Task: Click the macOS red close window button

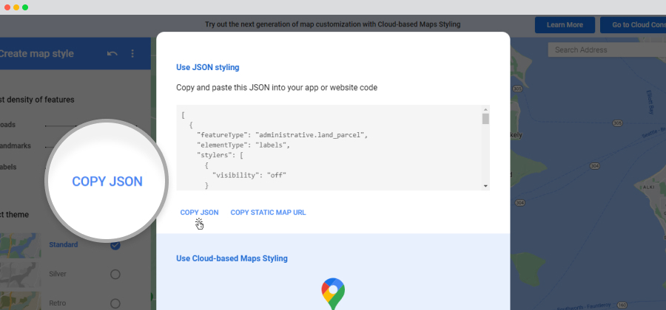Action: (x=7, y=7)
